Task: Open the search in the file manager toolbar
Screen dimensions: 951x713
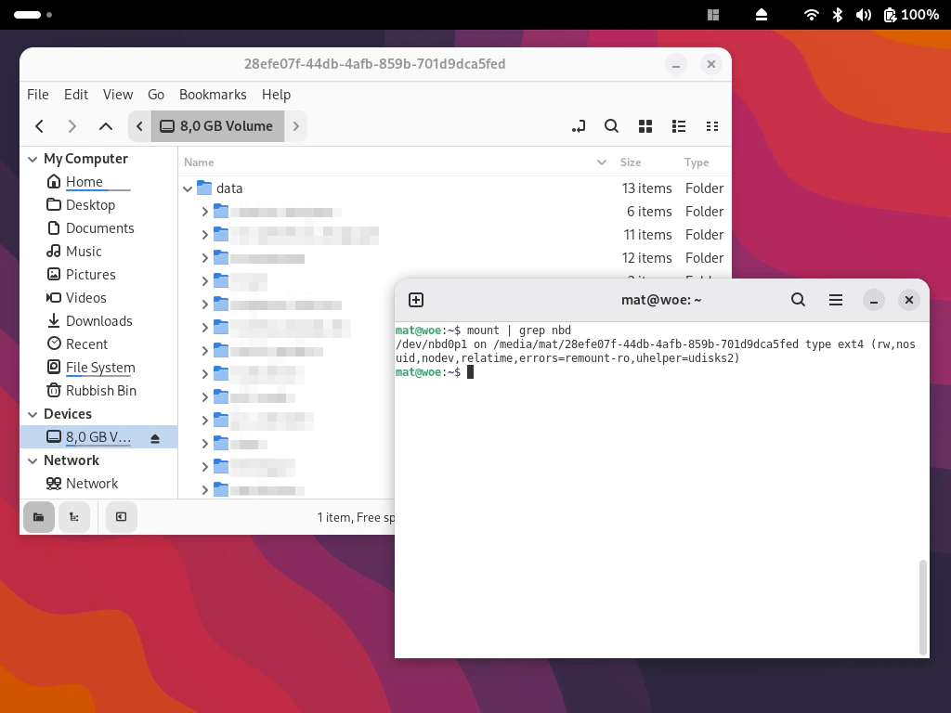Action: coord(611,126)
